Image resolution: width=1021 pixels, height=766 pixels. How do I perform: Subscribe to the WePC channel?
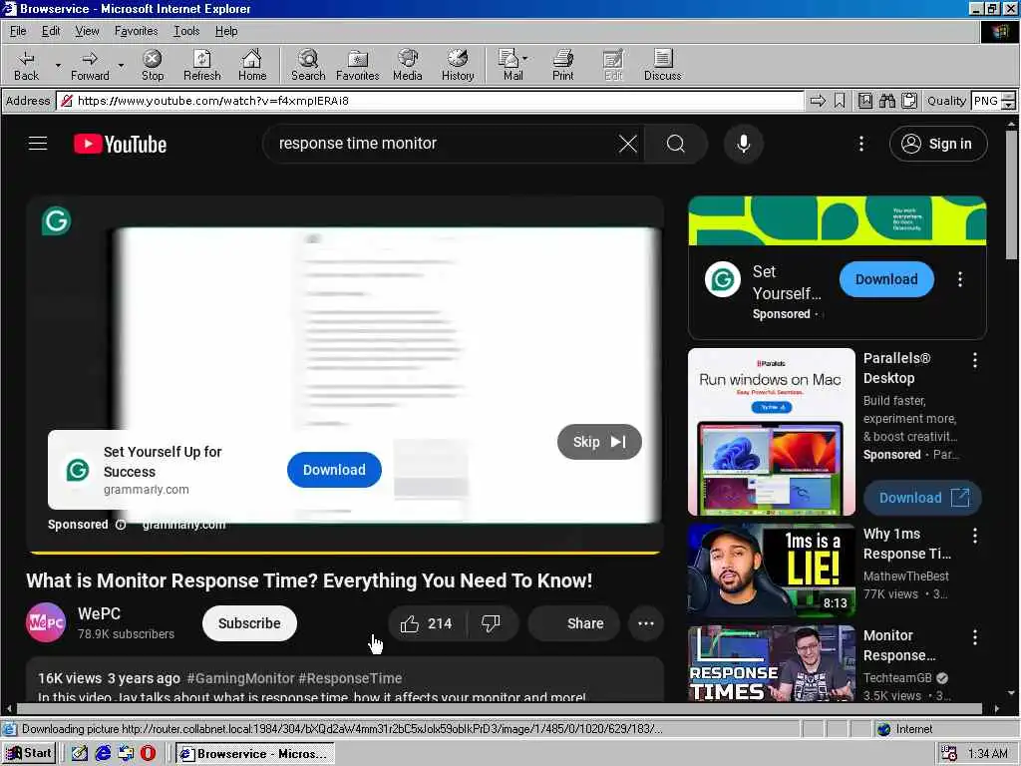coord(249,623)
